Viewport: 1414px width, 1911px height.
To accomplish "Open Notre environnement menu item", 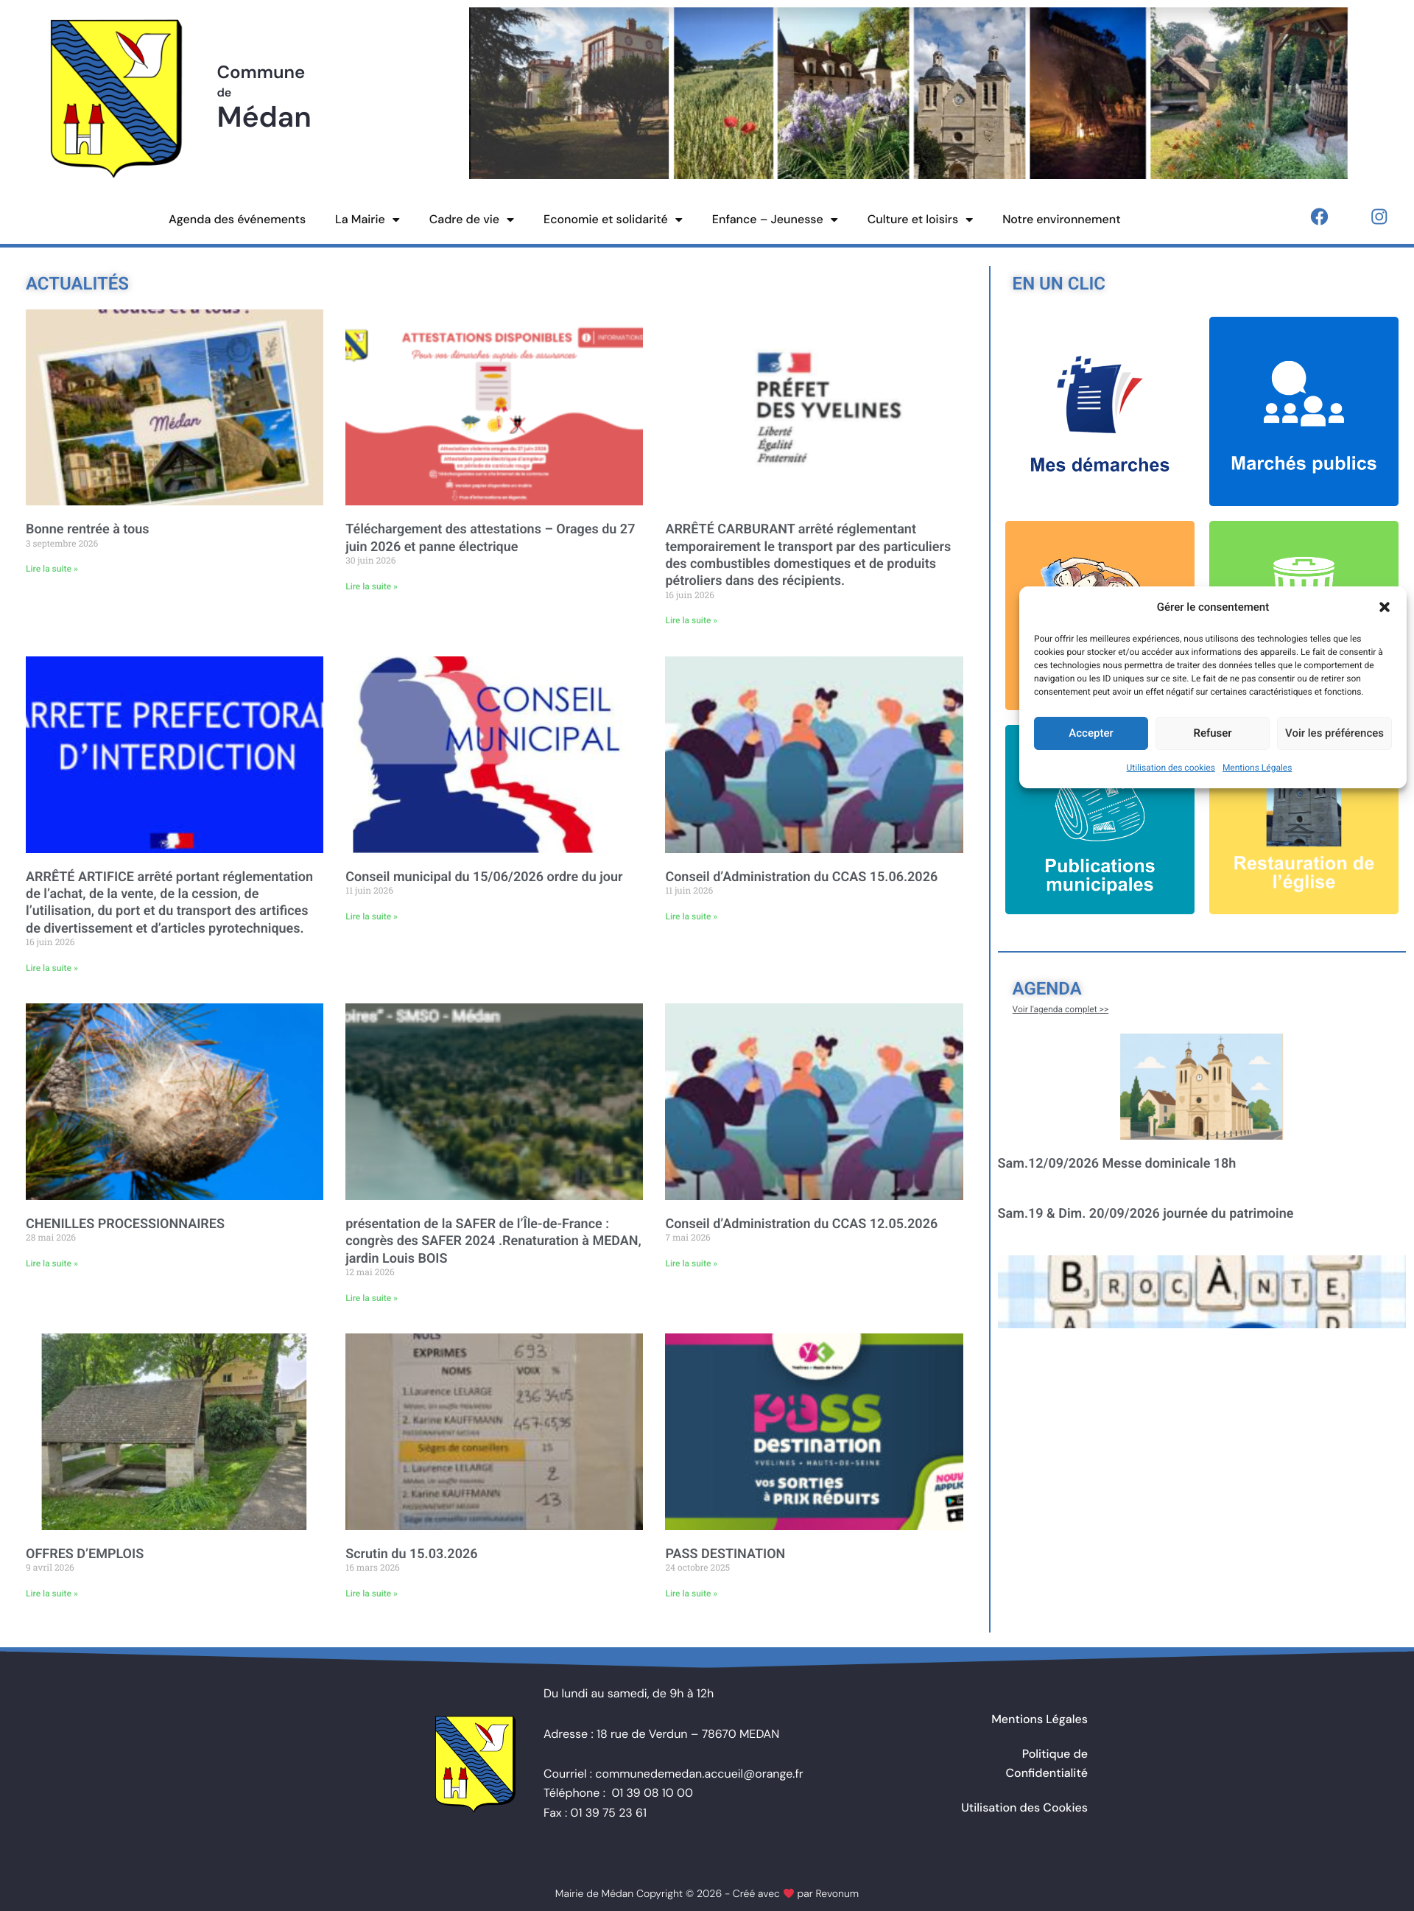I will 1060,220.
